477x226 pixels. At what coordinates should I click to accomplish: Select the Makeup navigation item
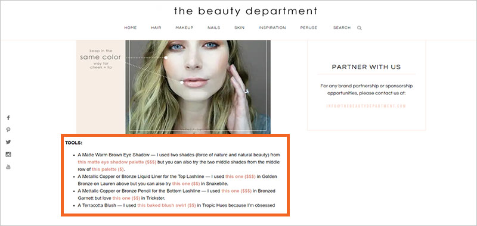click(x=184, y=27)
